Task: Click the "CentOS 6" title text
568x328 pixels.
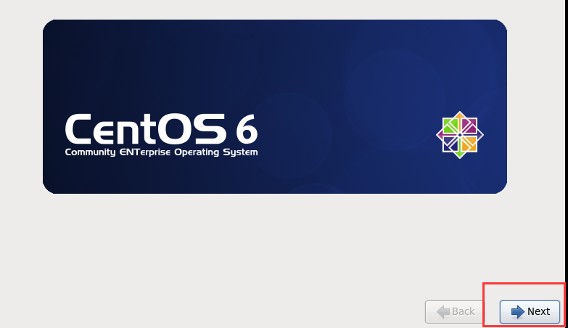Action: pos(161,128)
